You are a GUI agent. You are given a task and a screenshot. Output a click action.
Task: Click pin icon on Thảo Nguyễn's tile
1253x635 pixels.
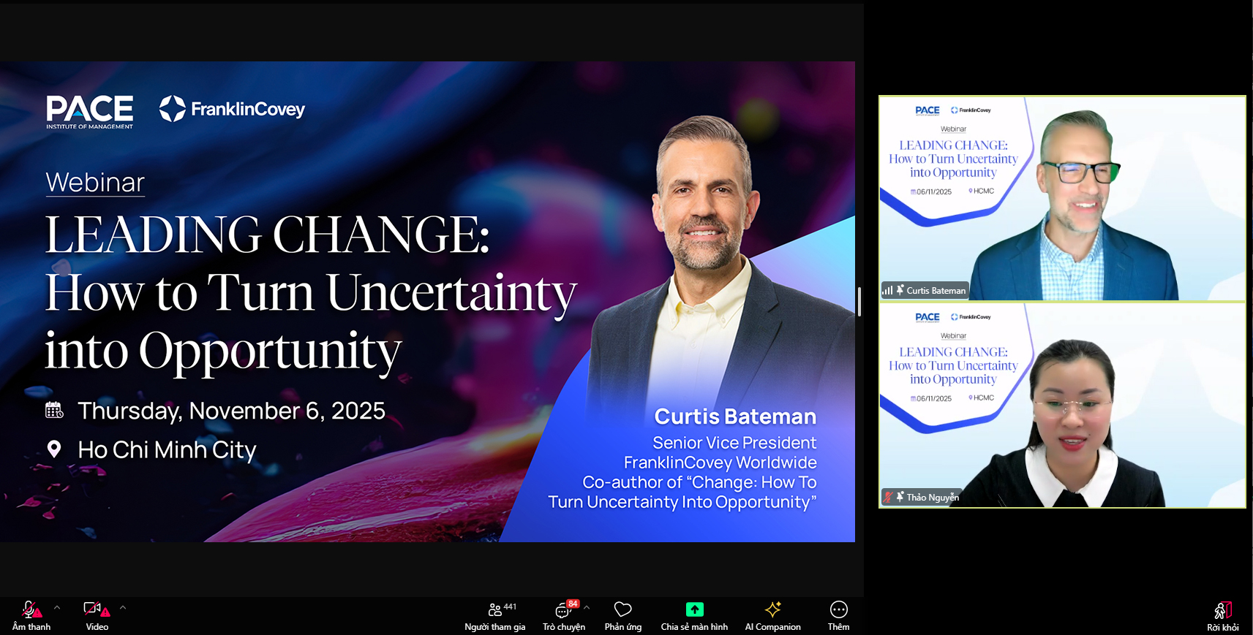pyautogui.click(x=900, y=497)
